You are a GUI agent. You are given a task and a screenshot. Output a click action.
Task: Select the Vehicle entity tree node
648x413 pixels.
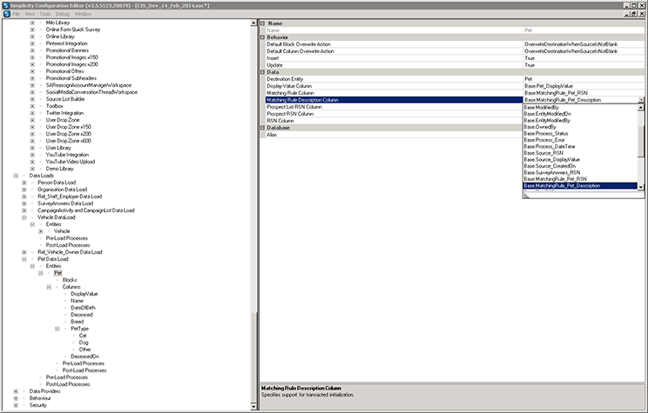click(x=62, y=231)
